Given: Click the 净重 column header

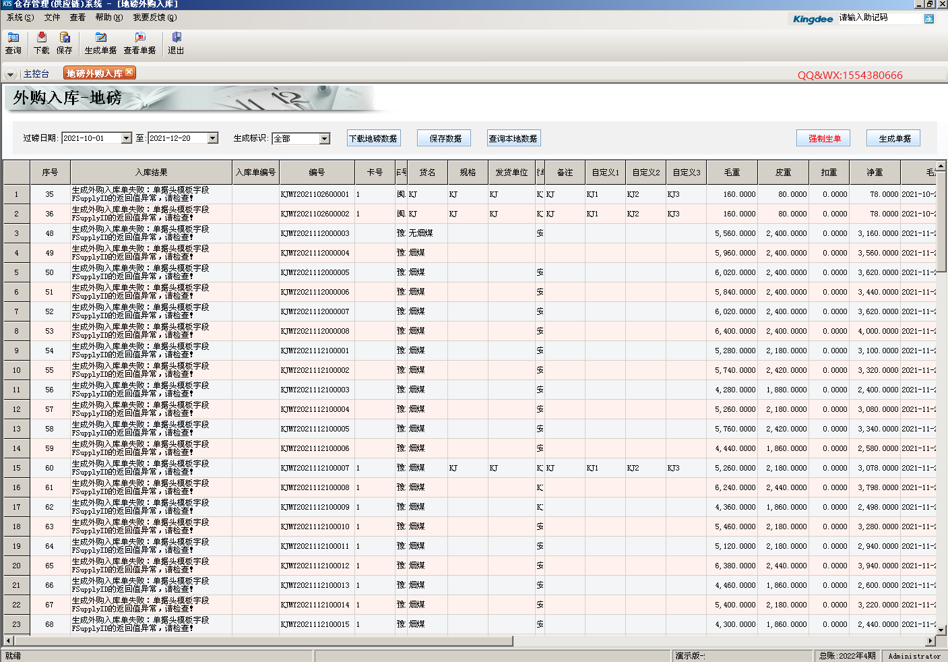Looking at the screenshot, I should coord(875,173).
